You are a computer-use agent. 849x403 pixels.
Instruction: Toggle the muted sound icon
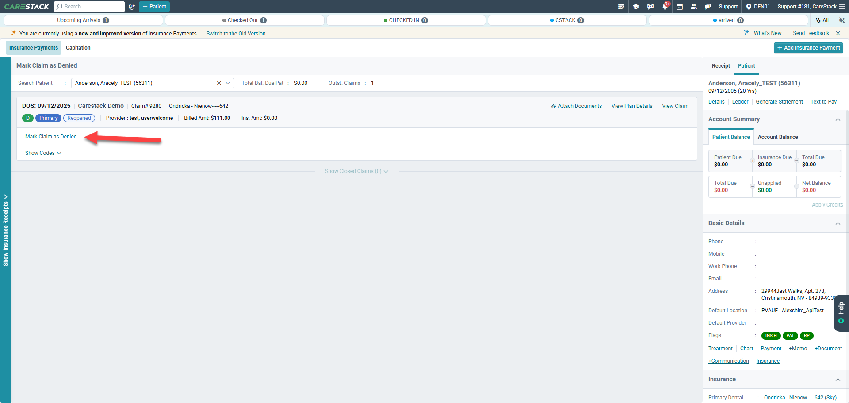tap(842, 20)
